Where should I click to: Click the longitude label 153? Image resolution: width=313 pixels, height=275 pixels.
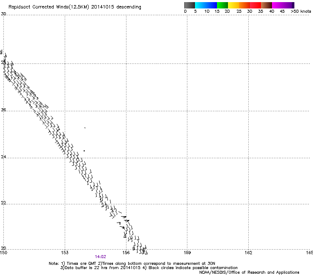point(65,253)
